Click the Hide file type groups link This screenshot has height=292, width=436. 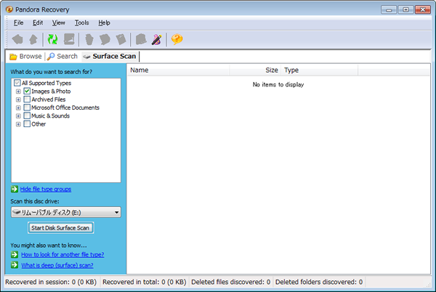pos(46,189)
